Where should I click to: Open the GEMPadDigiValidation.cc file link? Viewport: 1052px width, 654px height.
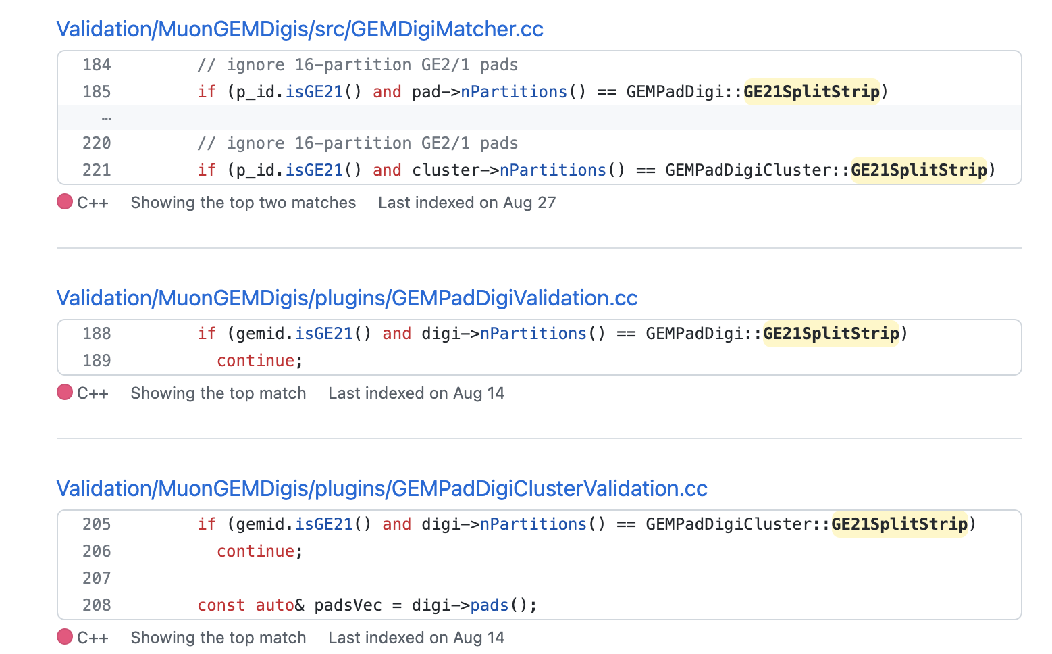[347, 298]
